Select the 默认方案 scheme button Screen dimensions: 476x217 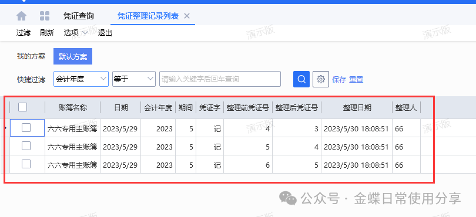tap(73, 56)
